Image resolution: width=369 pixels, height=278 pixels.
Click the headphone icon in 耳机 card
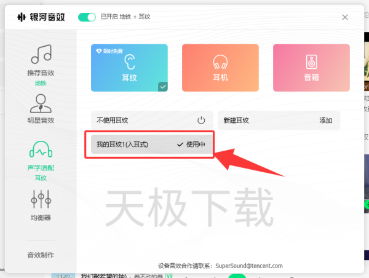coord(220,62)
